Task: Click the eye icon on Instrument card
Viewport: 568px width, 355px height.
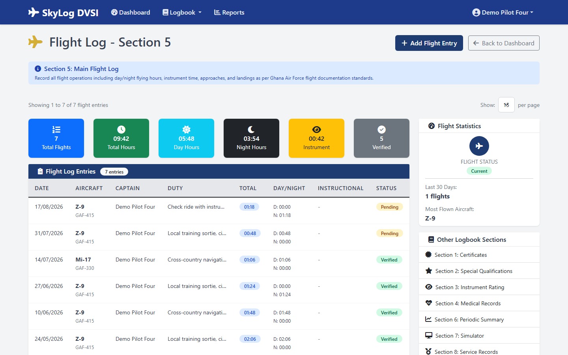Action: [x=316, y=129]
